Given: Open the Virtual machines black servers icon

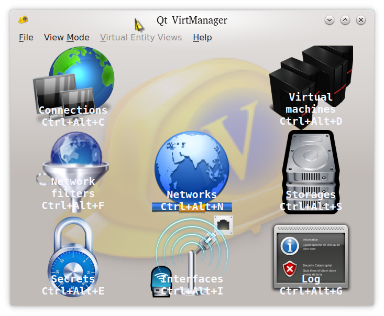Looking at the screenshot, I should [311, 86].
